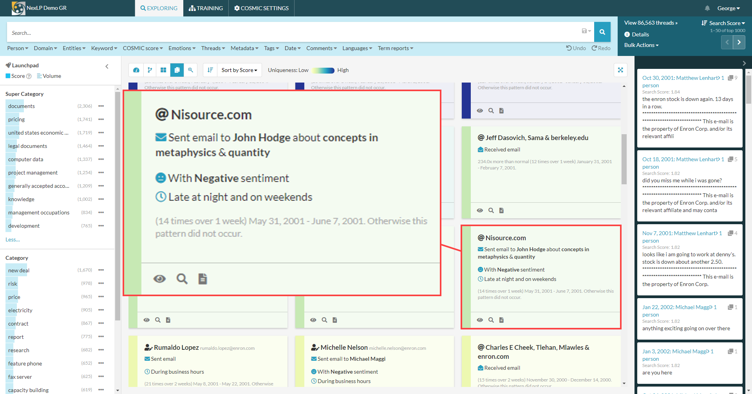Switch to the TRAINING tab
This screenshot has height=394, width=752.
206,8
